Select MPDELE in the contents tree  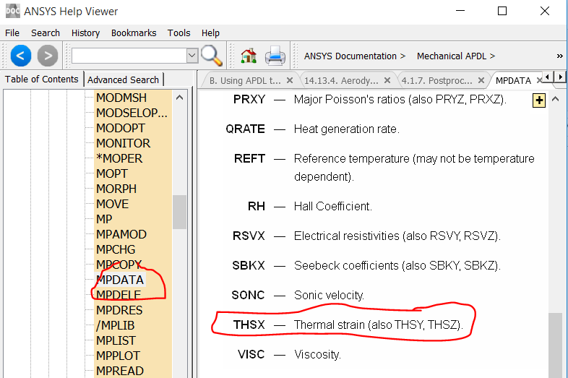(119, 294)
